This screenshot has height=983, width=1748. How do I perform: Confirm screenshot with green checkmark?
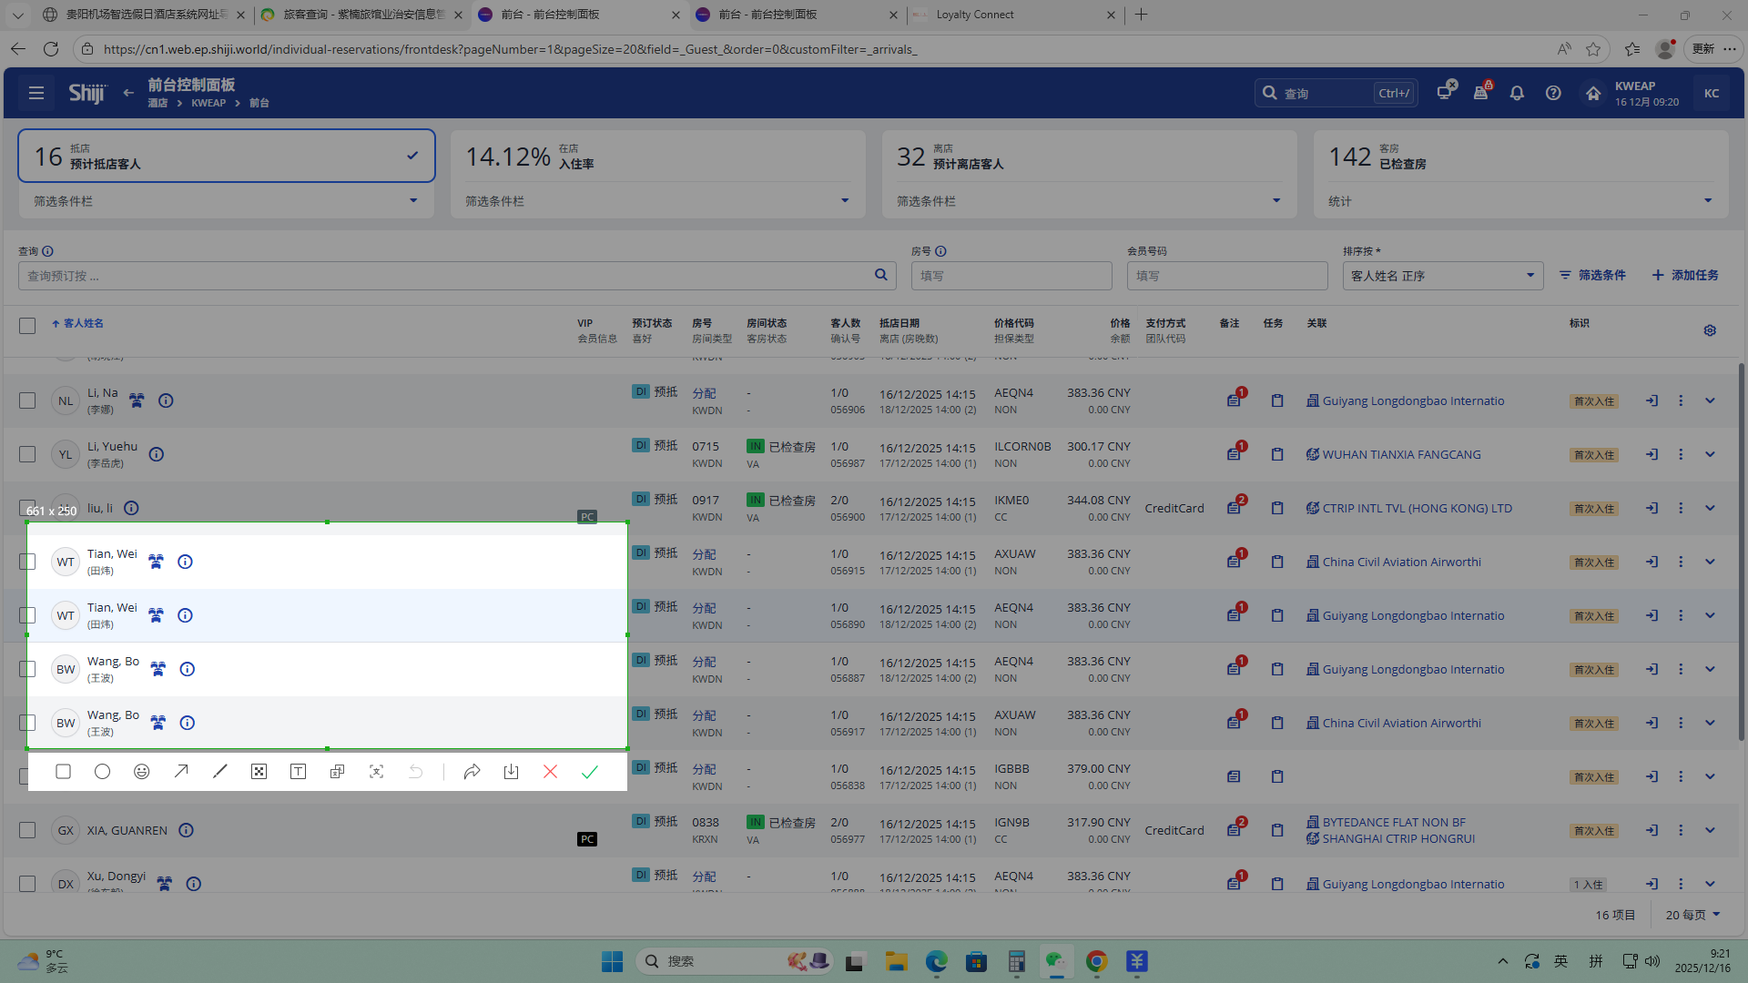(590, 772)
